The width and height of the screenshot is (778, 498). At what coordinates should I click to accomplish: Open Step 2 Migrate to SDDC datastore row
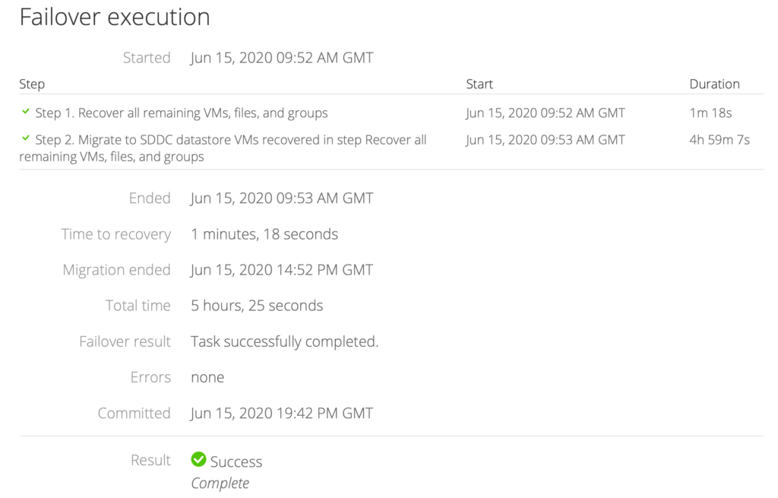391,148
